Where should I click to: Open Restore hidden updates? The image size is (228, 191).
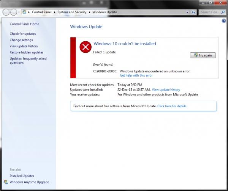pyautogui.click(x=27, y=52)
